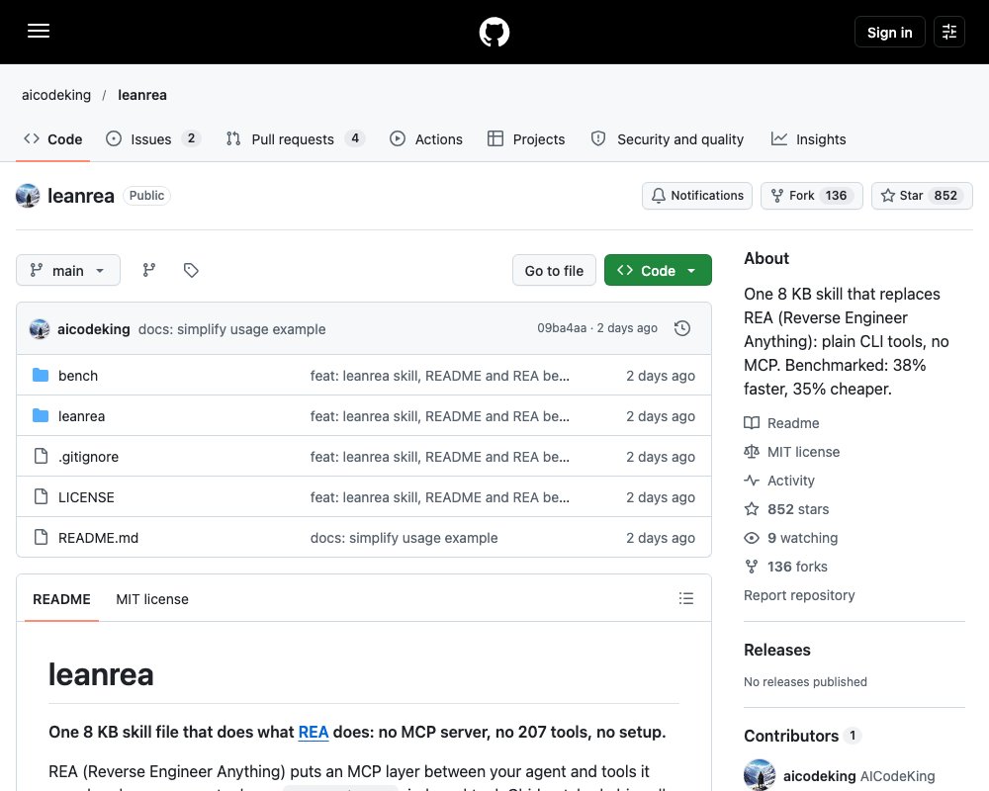View tags via the tag icon

pyautogui.click(x=191, y=271)
